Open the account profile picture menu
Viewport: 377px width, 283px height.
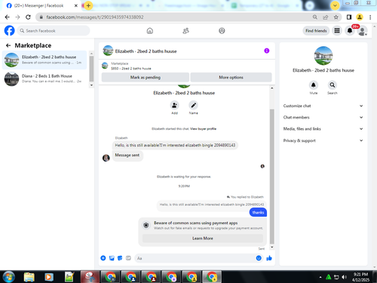point(363,31)
